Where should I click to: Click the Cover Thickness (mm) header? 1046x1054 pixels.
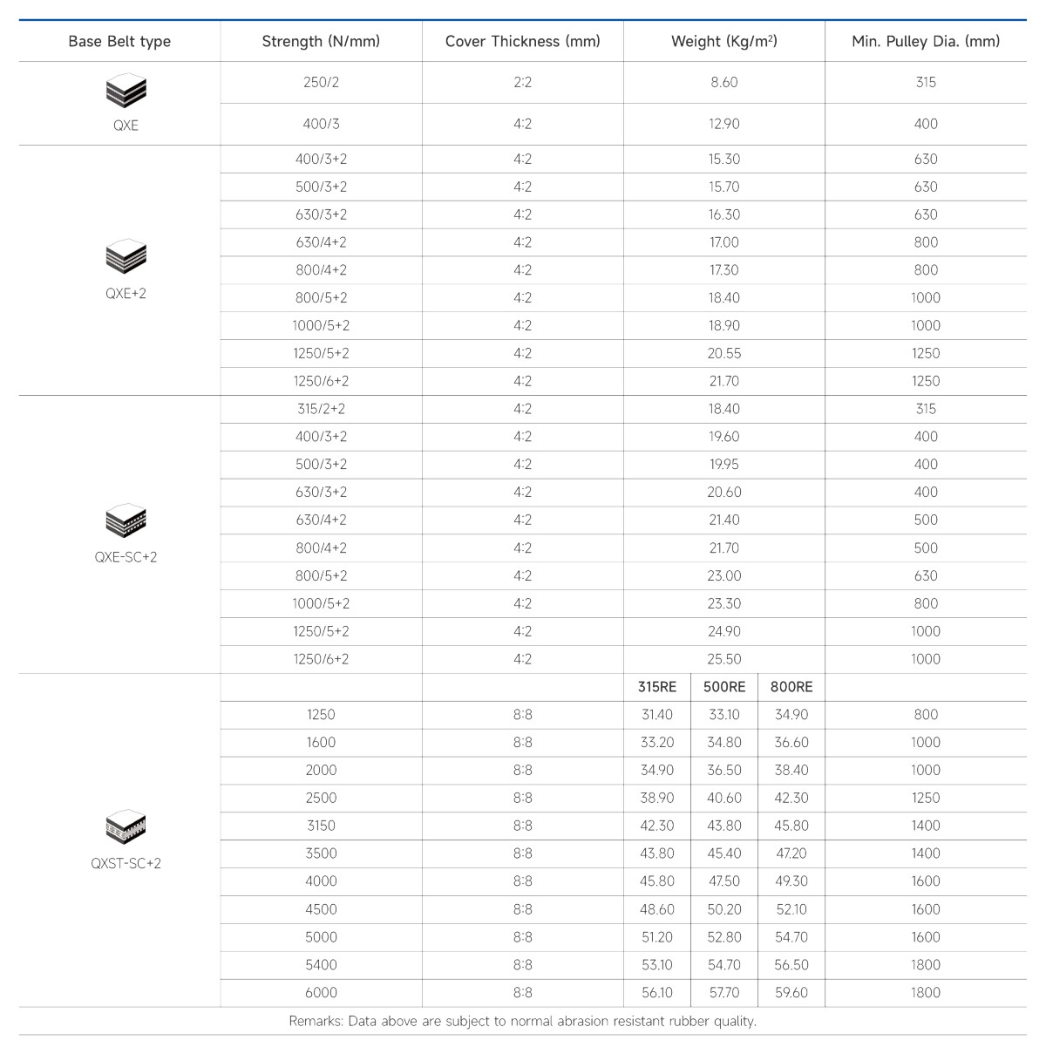click(x=522, y=41)
